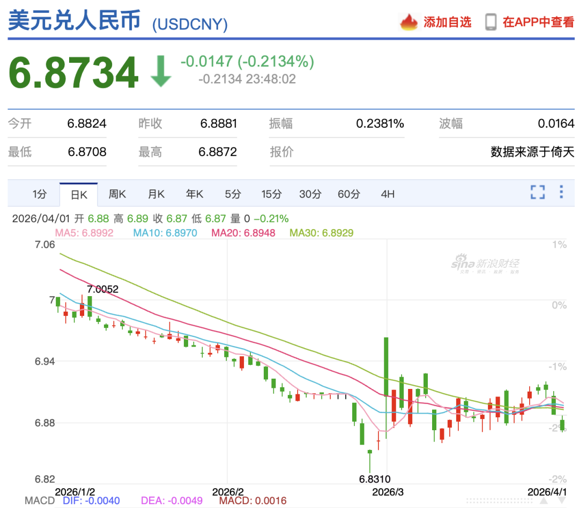Open the 30分 interval tab
Image resolution: width=579 pixels, height=508 pixels.
click(x=310, y=194)
